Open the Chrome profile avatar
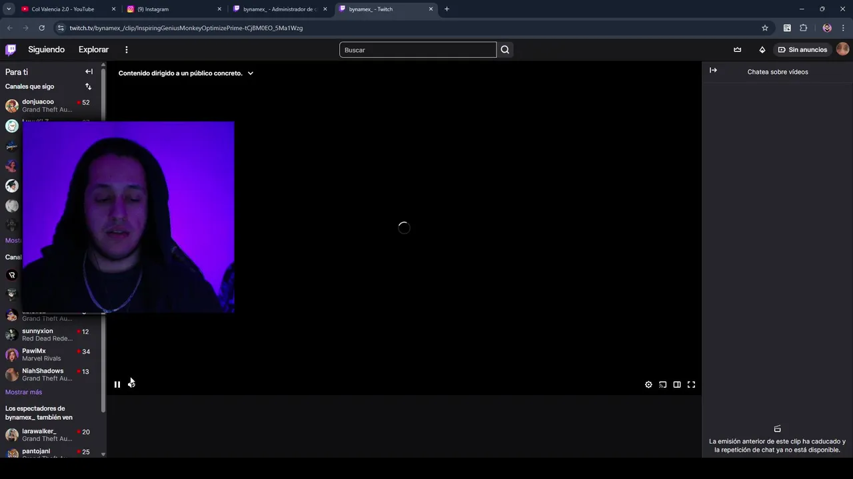The height and width of the screenshot is (479, 853). point(827,28)
